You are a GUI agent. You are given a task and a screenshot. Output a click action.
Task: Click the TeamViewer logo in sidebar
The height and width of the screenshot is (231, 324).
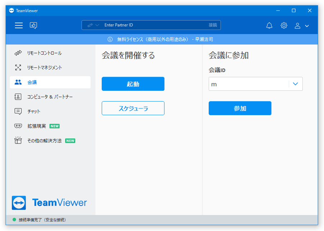49,203
